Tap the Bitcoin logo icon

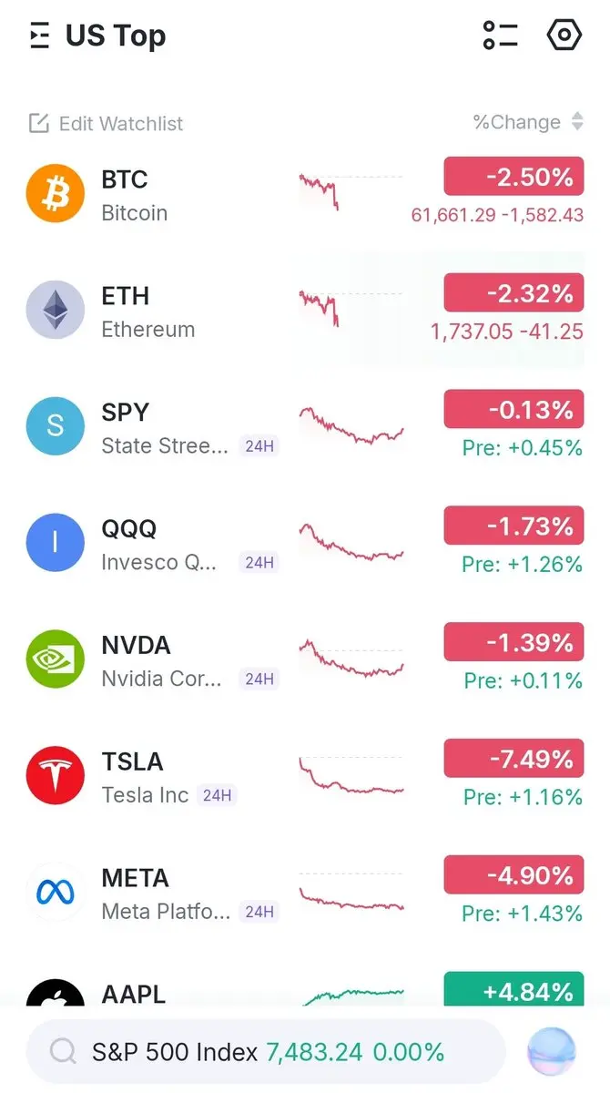[x=56, y=194]
